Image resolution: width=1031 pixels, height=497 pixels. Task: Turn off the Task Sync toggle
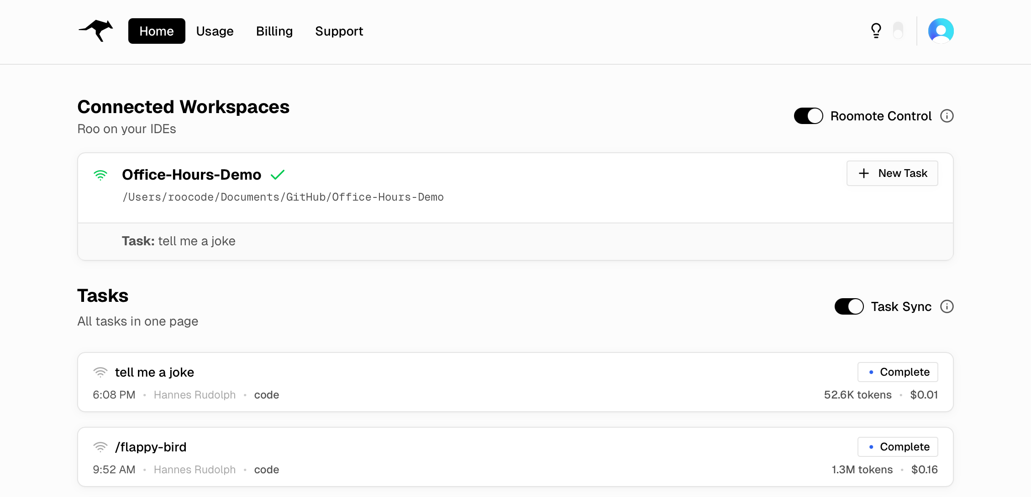point(848,306)
